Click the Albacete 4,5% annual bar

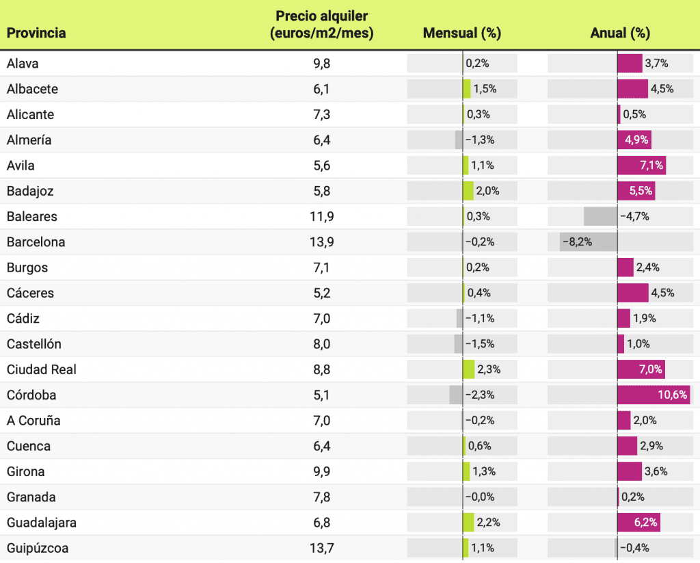[x=632, y=89]
